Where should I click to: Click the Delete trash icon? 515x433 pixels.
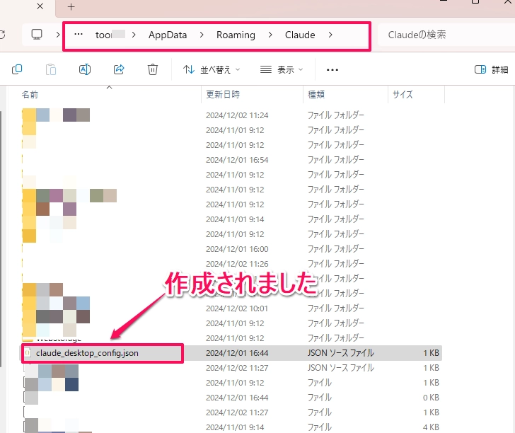click(153, 69)
